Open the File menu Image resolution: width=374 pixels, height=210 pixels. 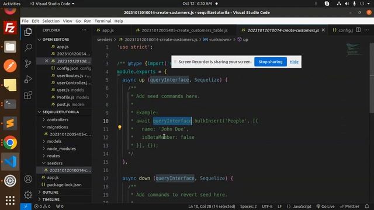25,21
